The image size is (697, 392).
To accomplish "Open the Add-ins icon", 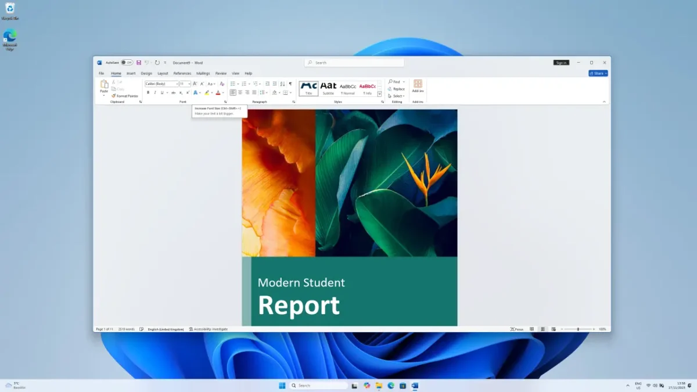I will [418, 86].
